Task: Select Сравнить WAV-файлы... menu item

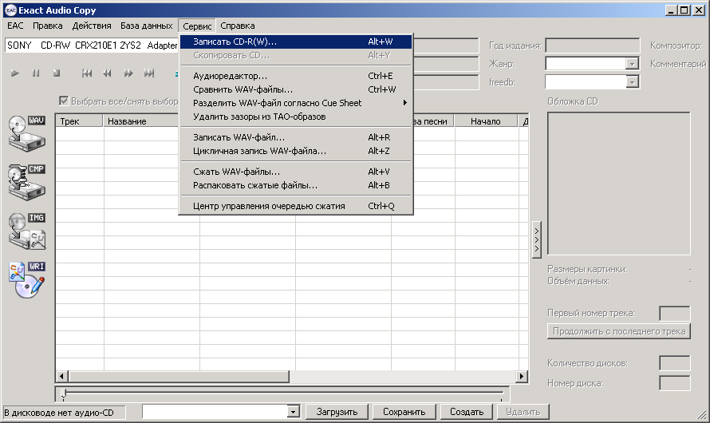Action: click(x=296, y=89)
